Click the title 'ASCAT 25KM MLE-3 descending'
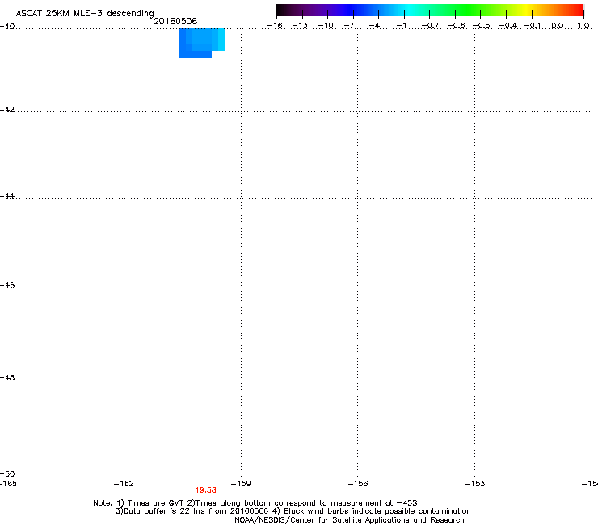This screenshot has width=598, height=525. (x=85, y=14)
